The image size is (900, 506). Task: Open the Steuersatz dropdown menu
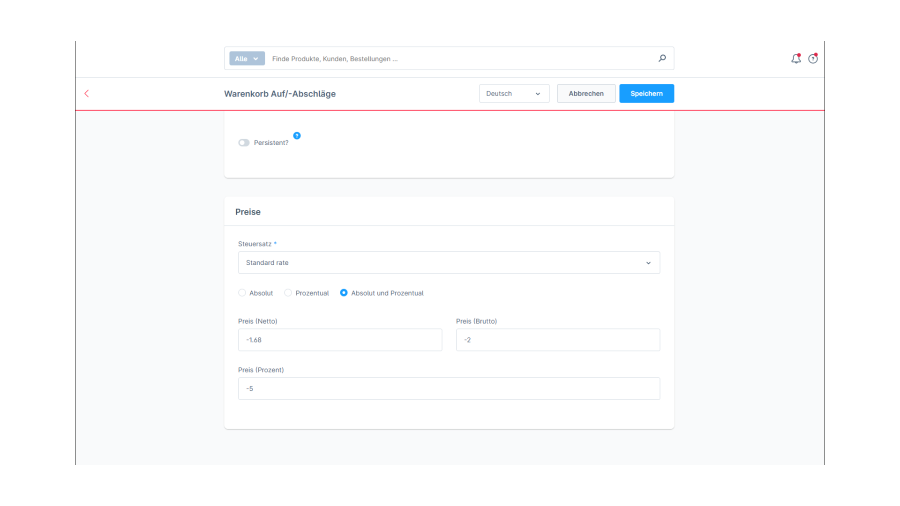[449, 262]
